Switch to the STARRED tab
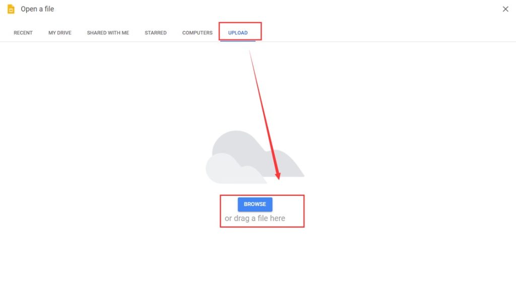The width and height of the screenshot is (516, 296). [155, 32]
